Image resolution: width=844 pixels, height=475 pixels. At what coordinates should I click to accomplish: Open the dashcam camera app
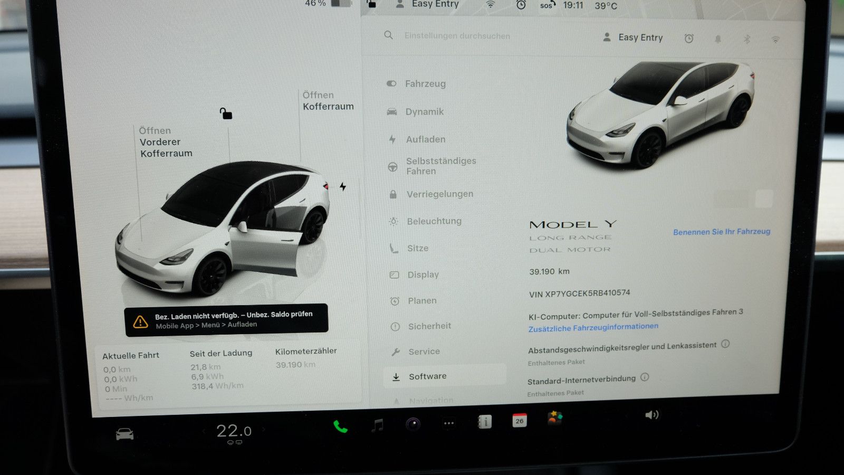pos(413,424)
